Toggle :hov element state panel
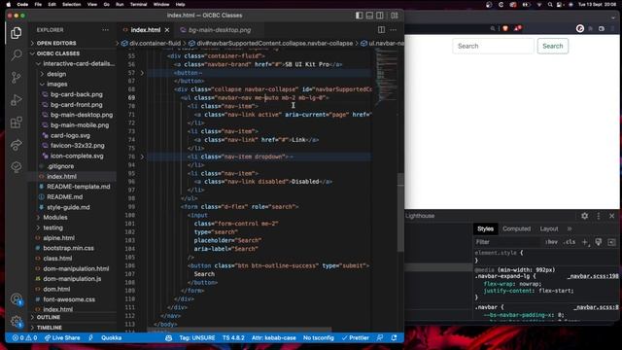Viewport: 622px width, 350px height. click(551, 242)
